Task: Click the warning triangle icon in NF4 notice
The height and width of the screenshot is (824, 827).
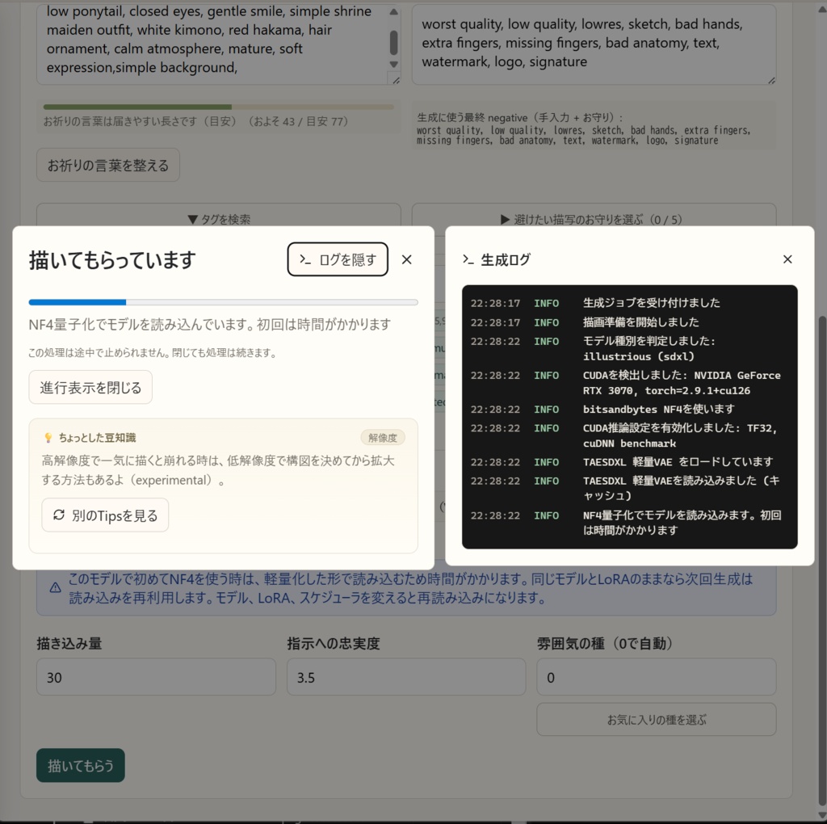Action: pyautogui.click(x=56, y=587)
